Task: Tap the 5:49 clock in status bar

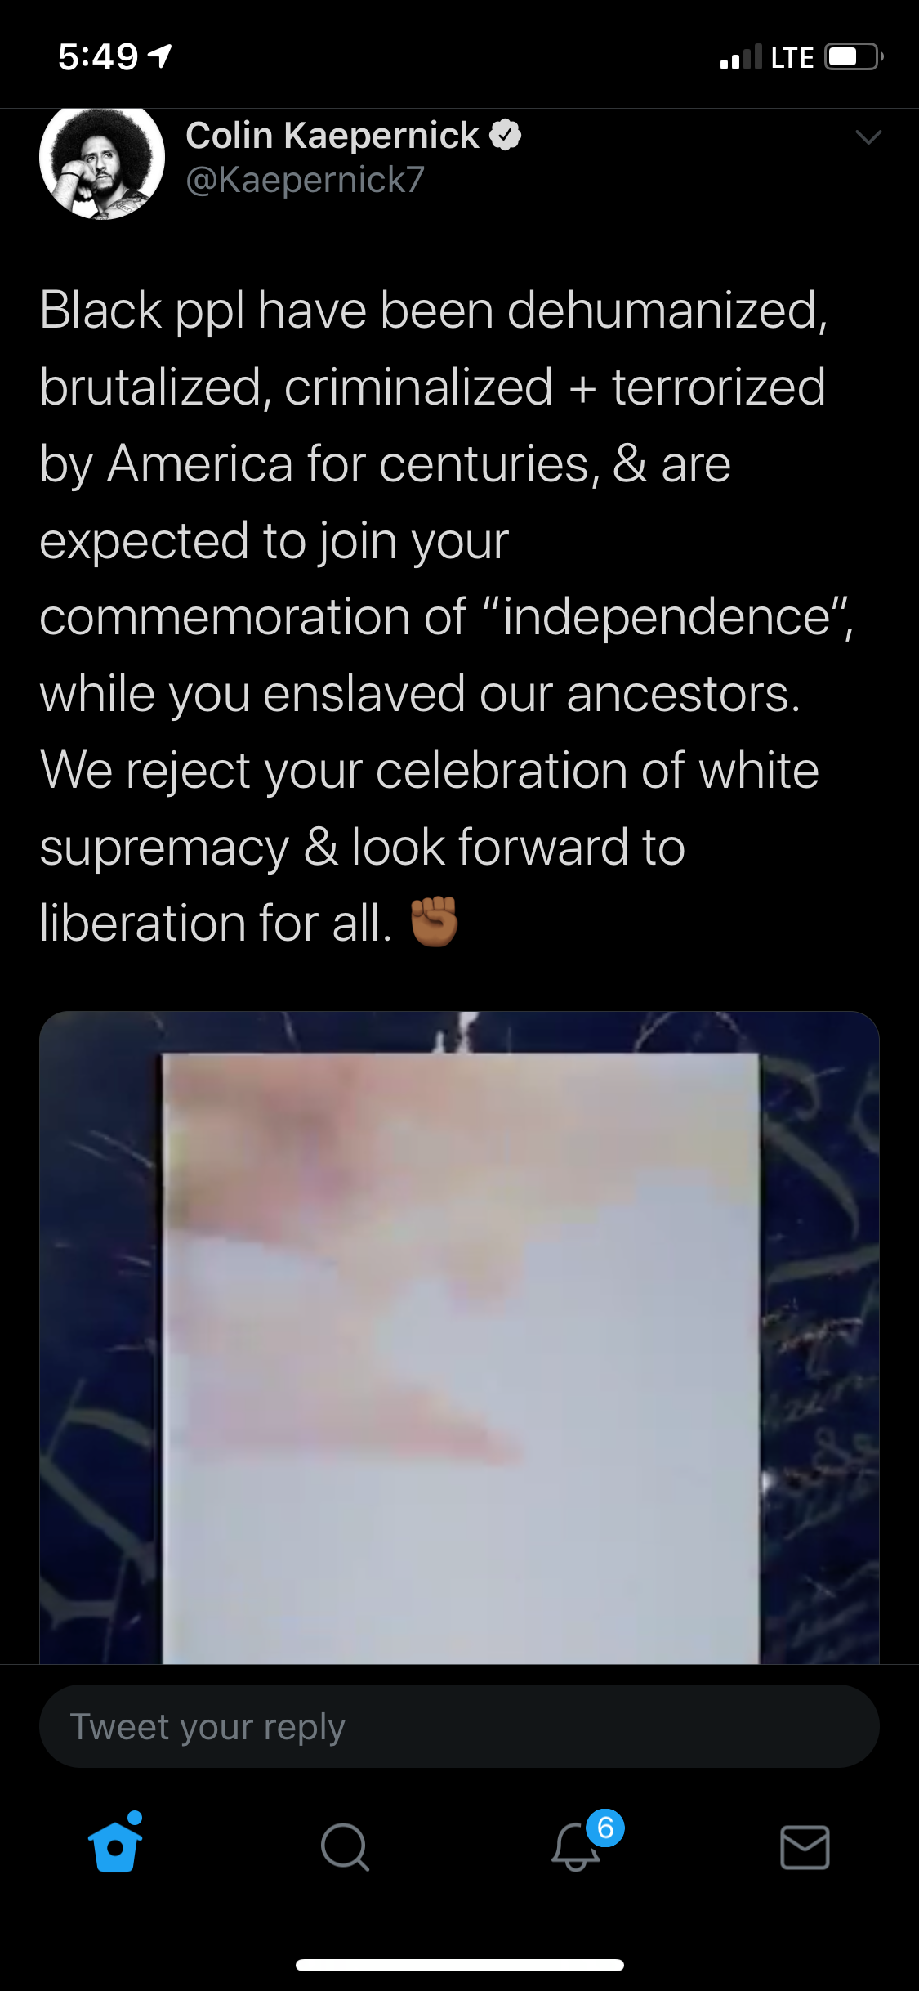Action: point(98,56)
